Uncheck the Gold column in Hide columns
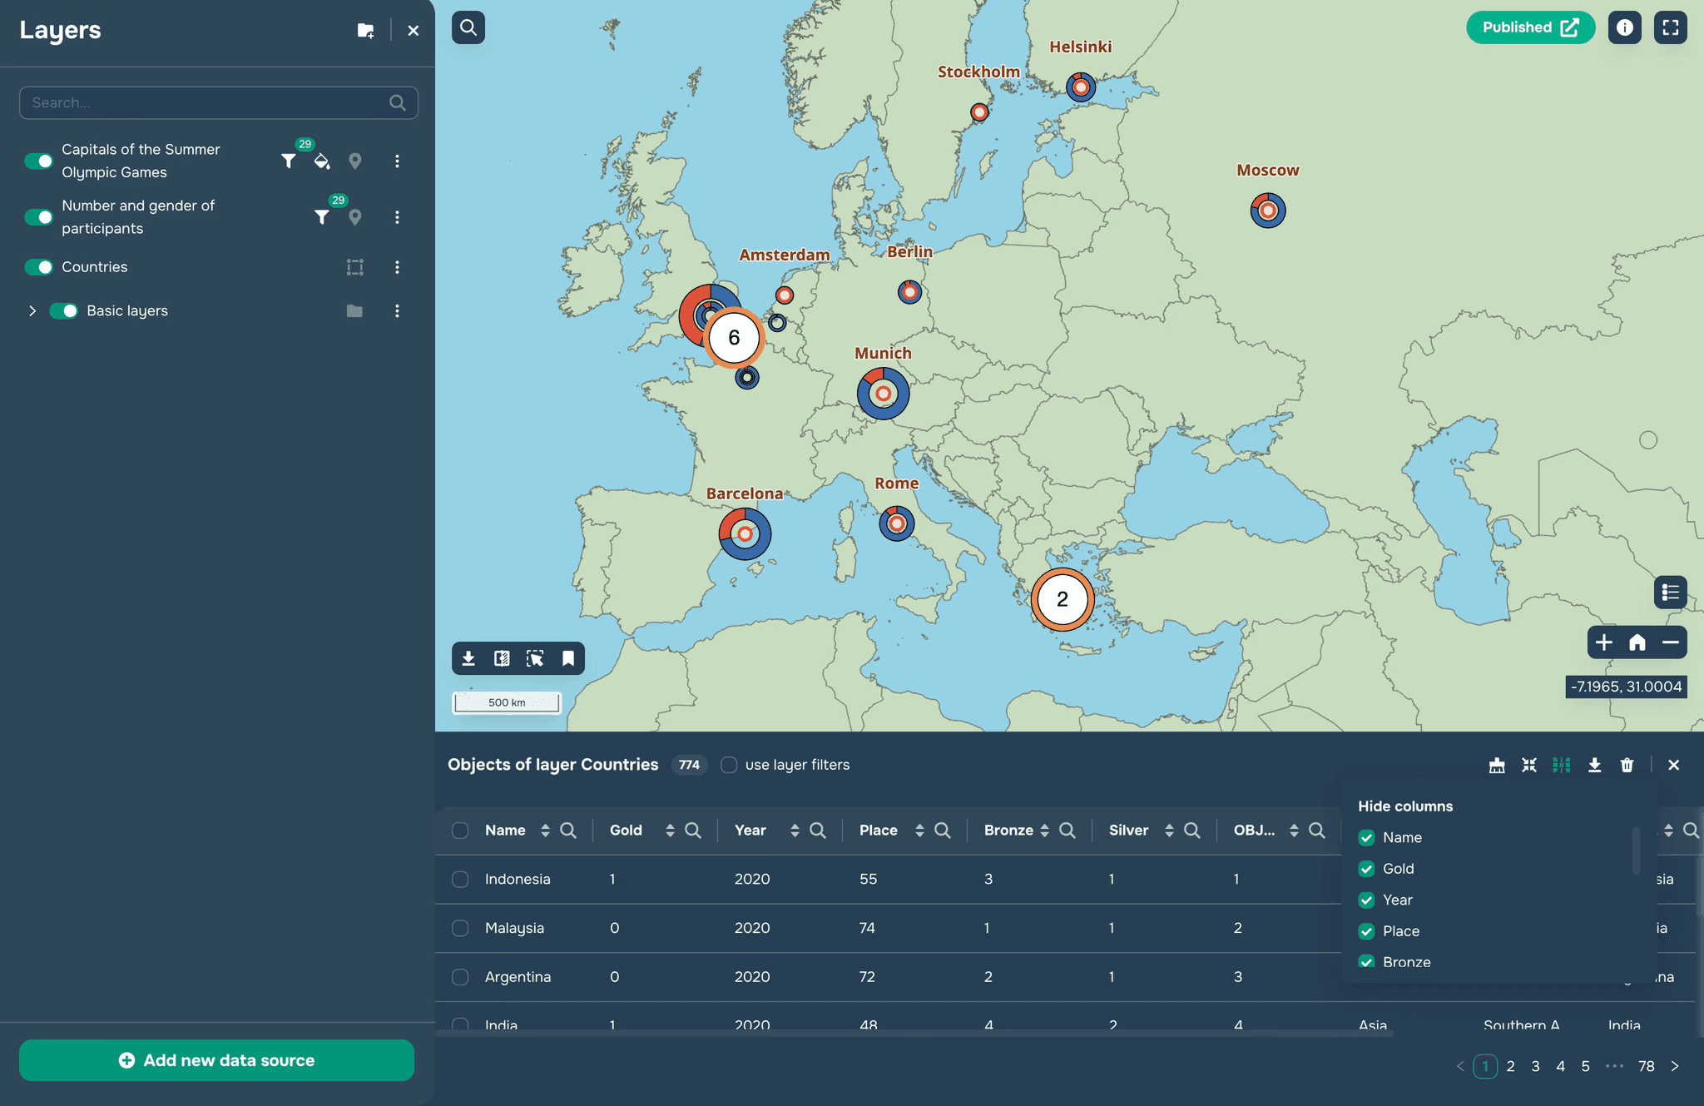 point(1366,869)
